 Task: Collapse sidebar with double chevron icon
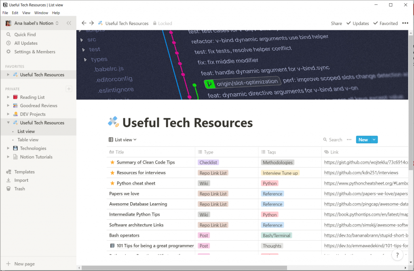69,23
